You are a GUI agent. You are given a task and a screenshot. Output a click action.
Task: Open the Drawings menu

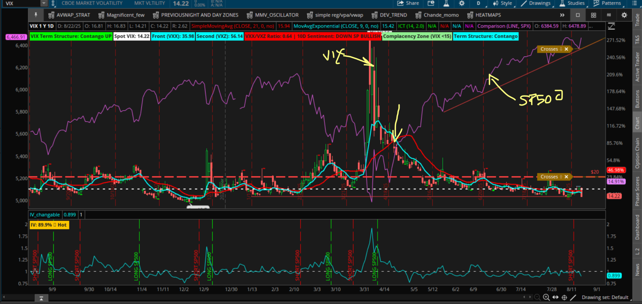(x=536, y=3)
